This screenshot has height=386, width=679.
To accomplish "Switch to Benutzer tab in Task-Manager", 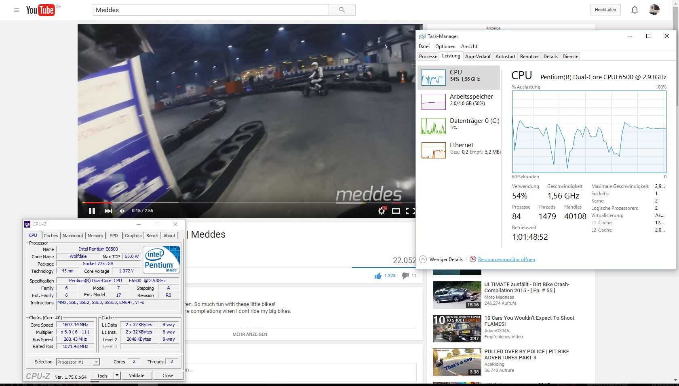I will [x=529, y=57].
